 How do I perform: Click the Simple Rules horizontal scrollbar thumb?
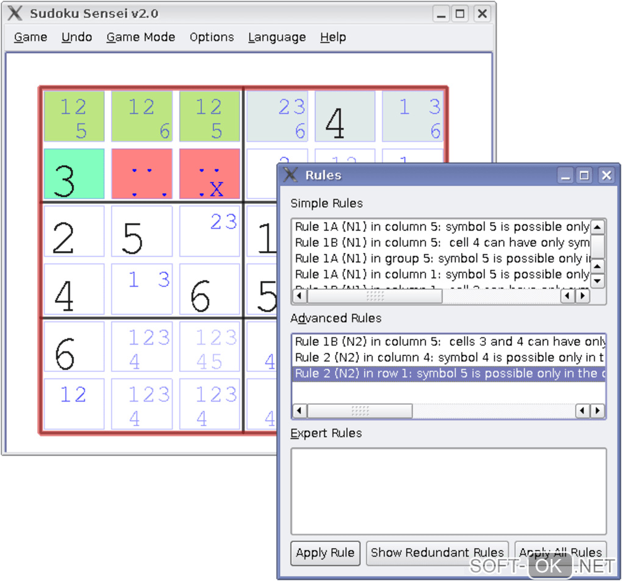coord(375,296)
